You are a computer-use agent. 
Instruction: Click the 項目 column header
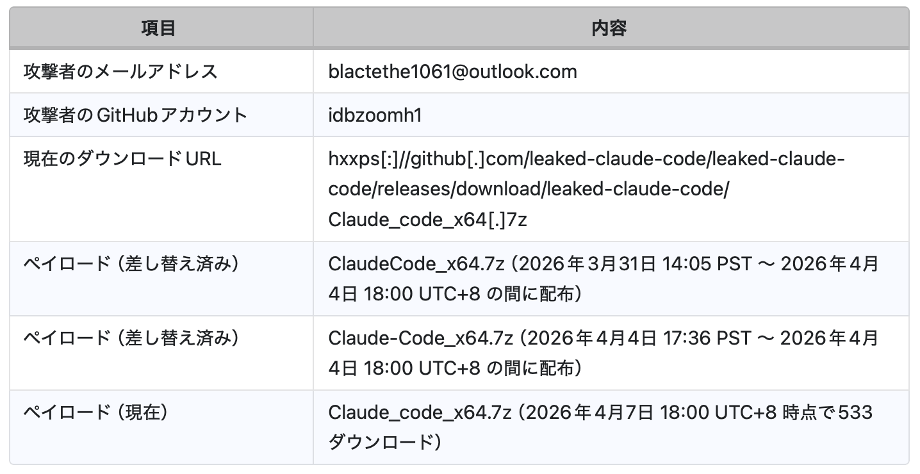click(159, 28)
